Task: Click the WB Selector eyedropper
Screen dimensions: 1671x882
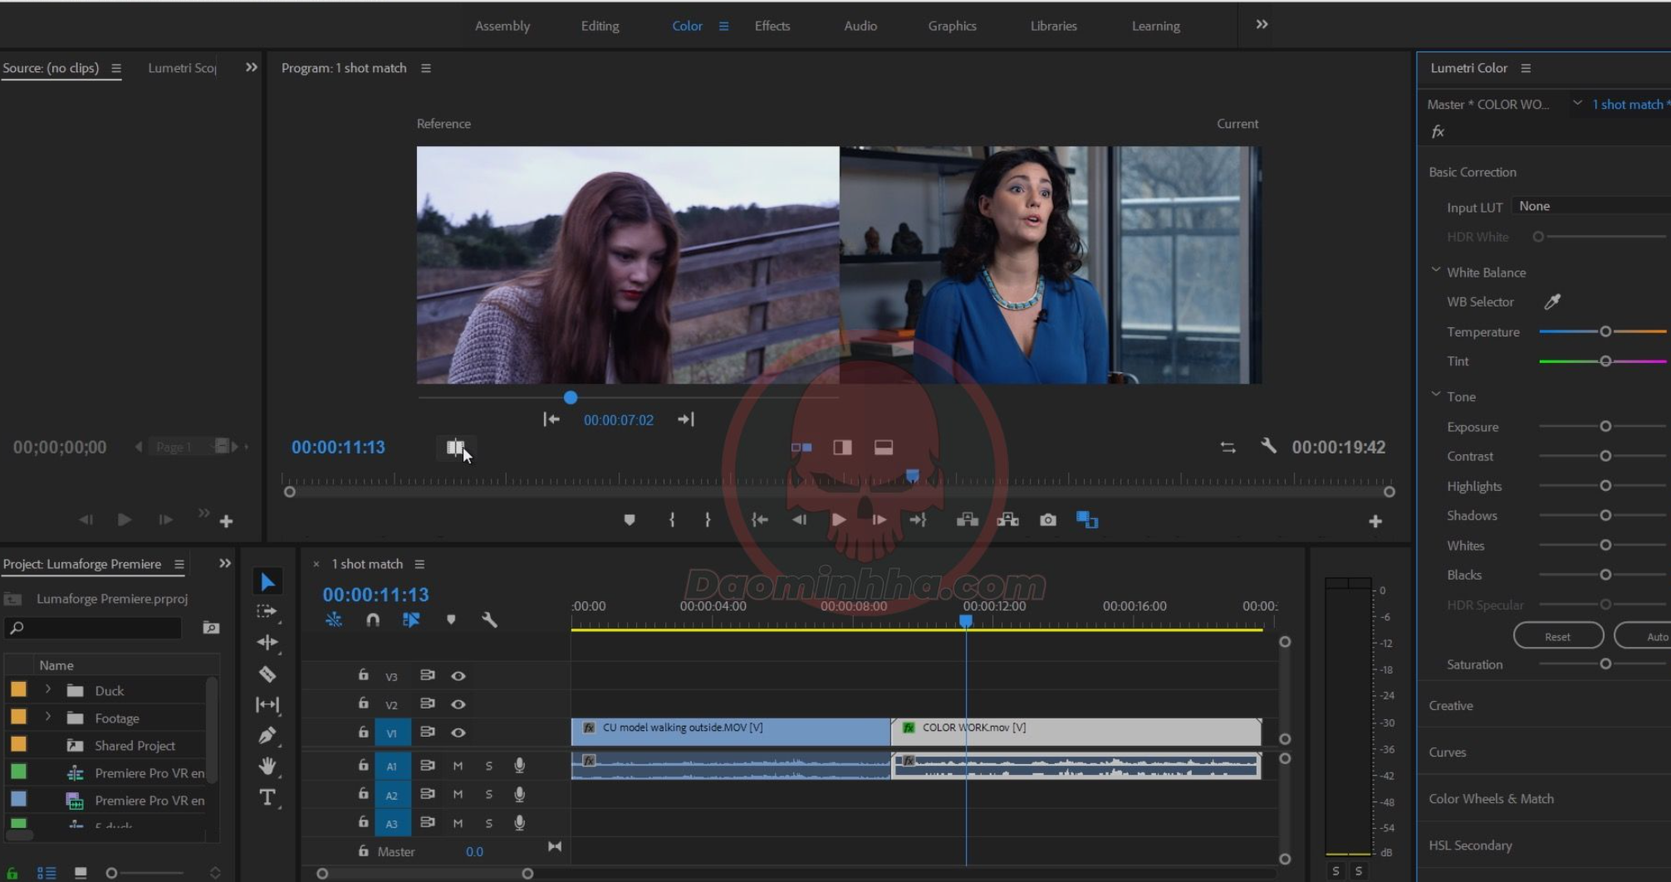Action: click(x=1551, y=301)
